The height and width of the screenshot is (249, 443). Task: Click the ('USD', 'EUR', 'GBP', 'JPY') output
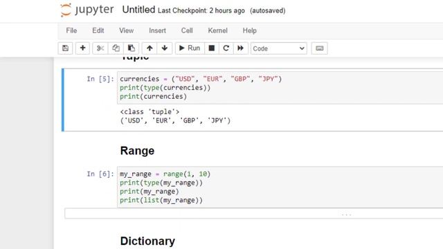coord(175,120)
